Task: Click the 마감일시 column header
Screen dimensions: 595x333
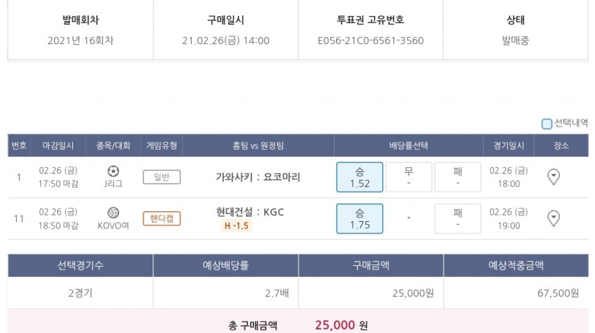Action: [x=59, y=146]
